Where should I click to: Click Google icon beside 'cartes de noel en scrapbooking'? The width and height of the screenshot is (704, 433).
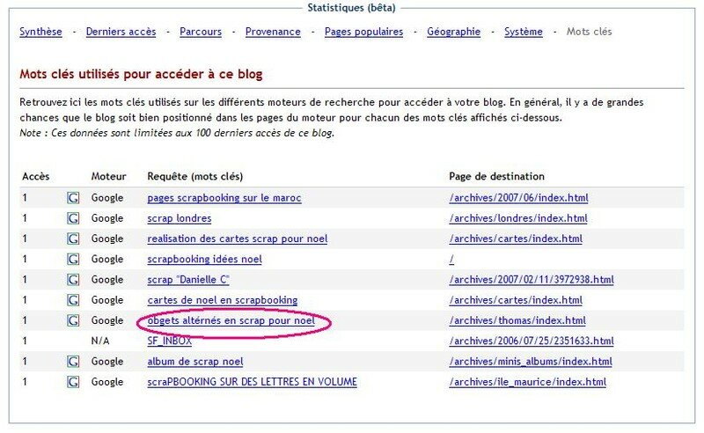click(x=73, y=300)
